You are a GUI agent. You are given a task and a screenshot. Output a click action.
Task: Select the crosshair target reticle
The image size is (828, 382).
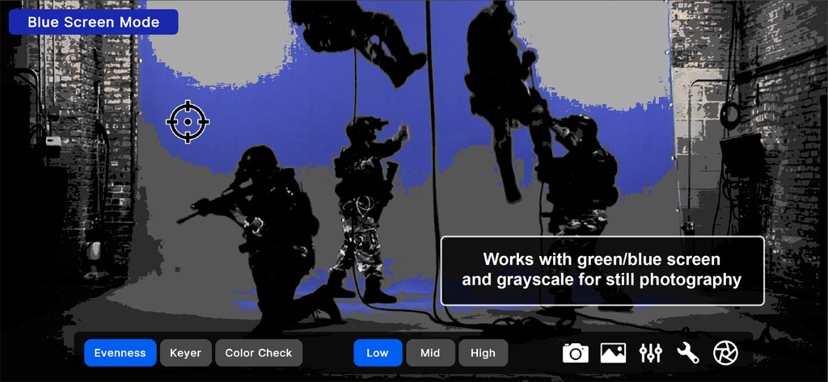[x=188, y=122]
